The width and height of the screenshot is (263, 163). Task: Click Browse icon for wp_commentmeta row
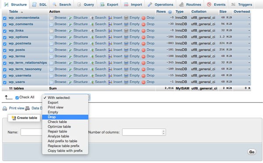coord(51,18)
